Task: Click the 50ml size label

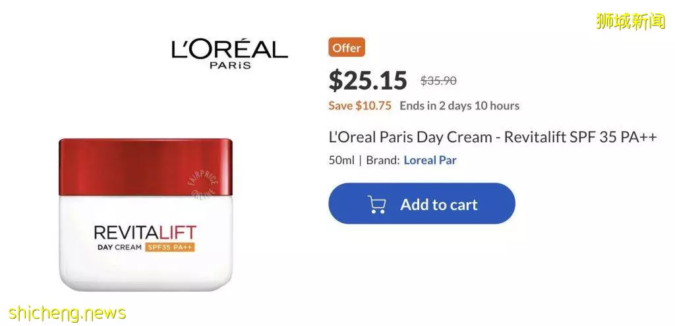Action: click(x=341, y=160)
